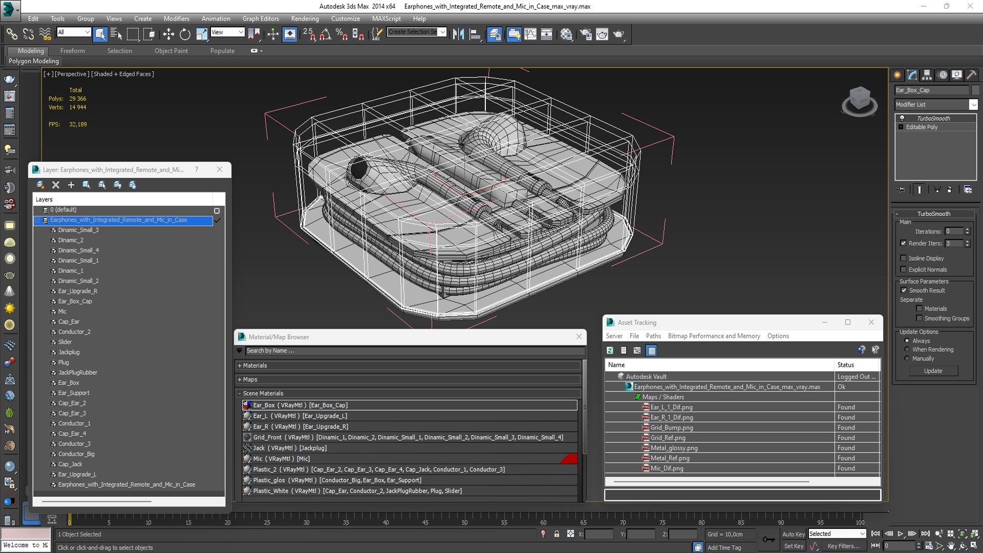Switch to the Freeform ribbon tab
The image size is (983, 553).
[72, 51]
